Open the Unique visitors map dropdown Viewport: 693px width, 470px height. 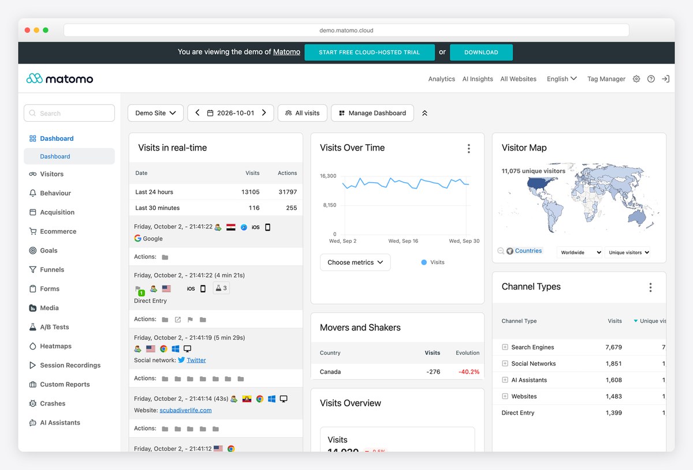pyautogui.click(x=628, y=253)
